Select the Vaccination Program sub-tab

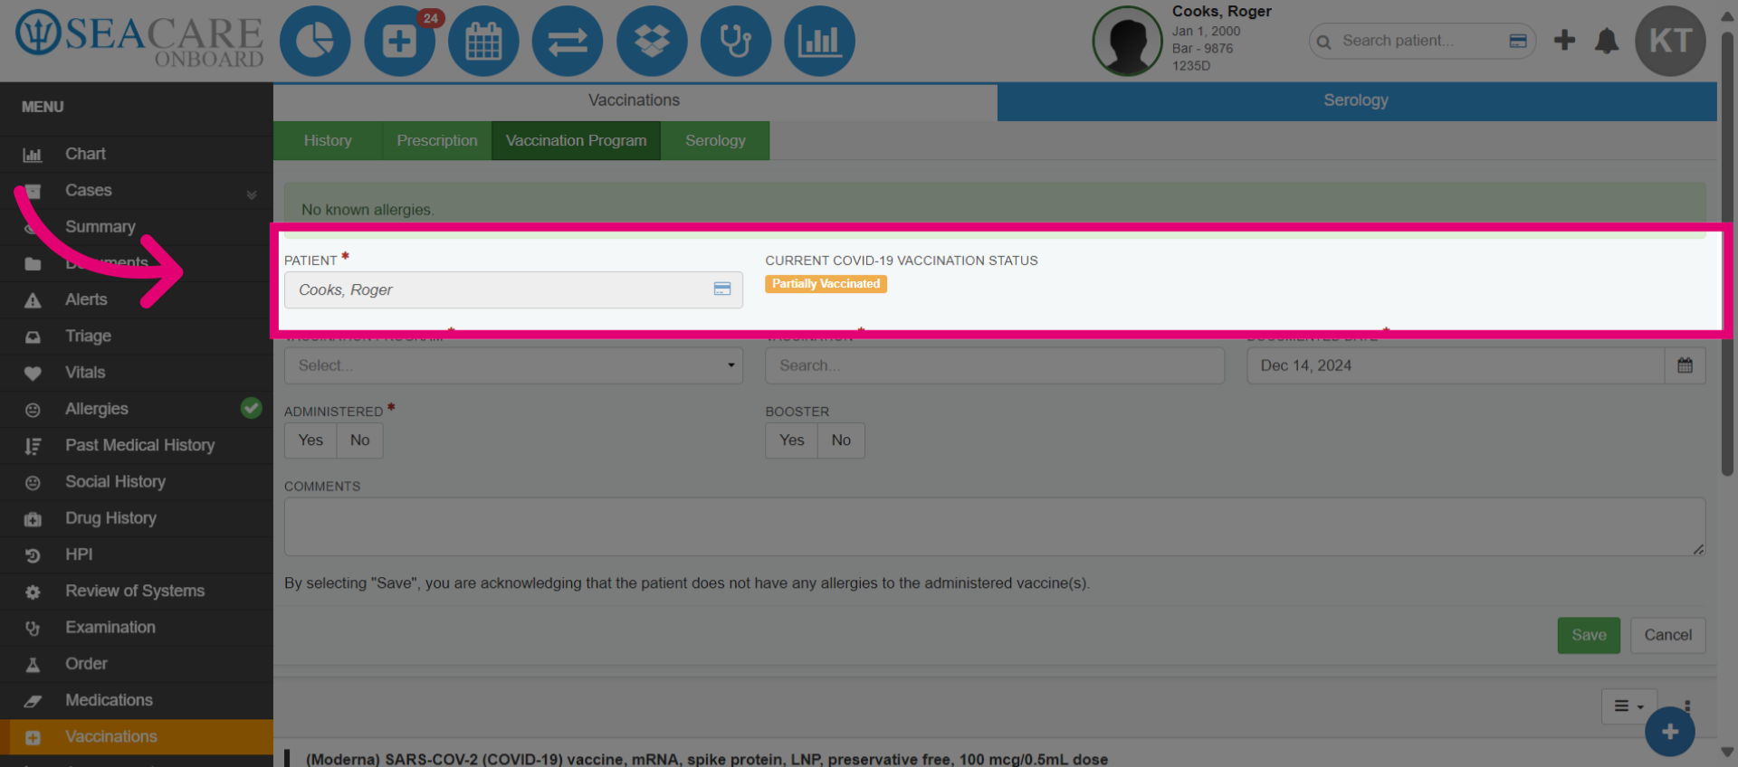577,141
